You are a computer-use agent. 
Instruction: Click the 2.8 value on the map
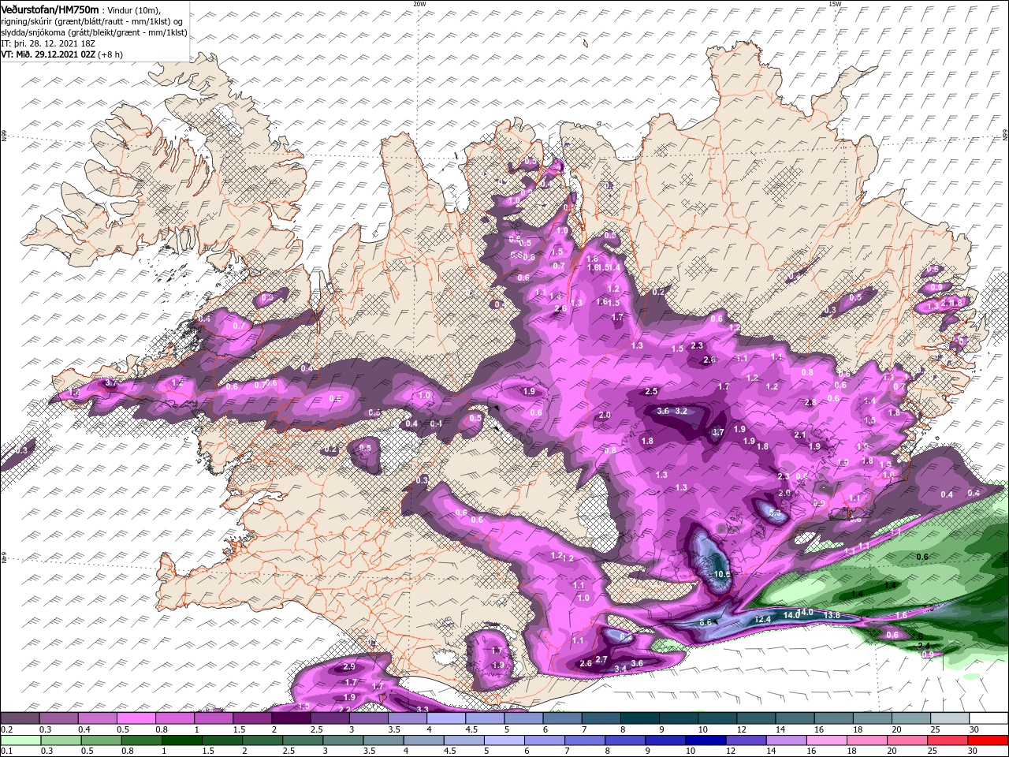tap(810, 403)
